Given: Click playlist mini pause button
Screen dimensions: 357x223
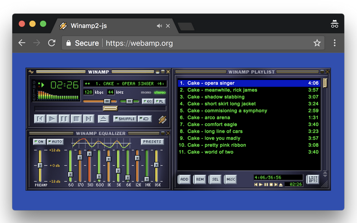Looking at the screenshot, I should [266, 184].
